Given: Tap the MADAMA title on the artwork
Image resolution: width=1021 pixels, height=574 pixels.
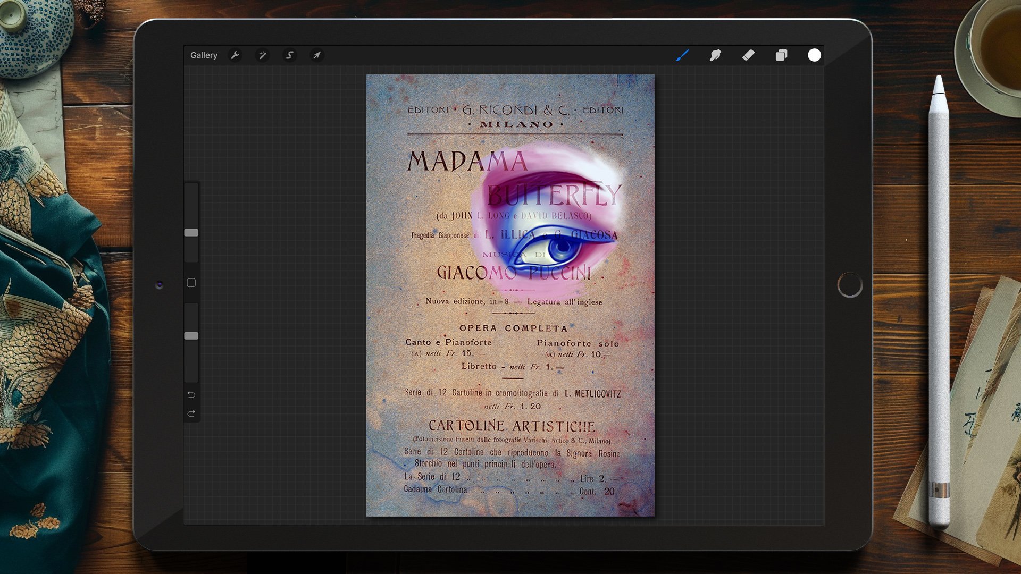Looking at the screenshot, I should pos(467,161).
